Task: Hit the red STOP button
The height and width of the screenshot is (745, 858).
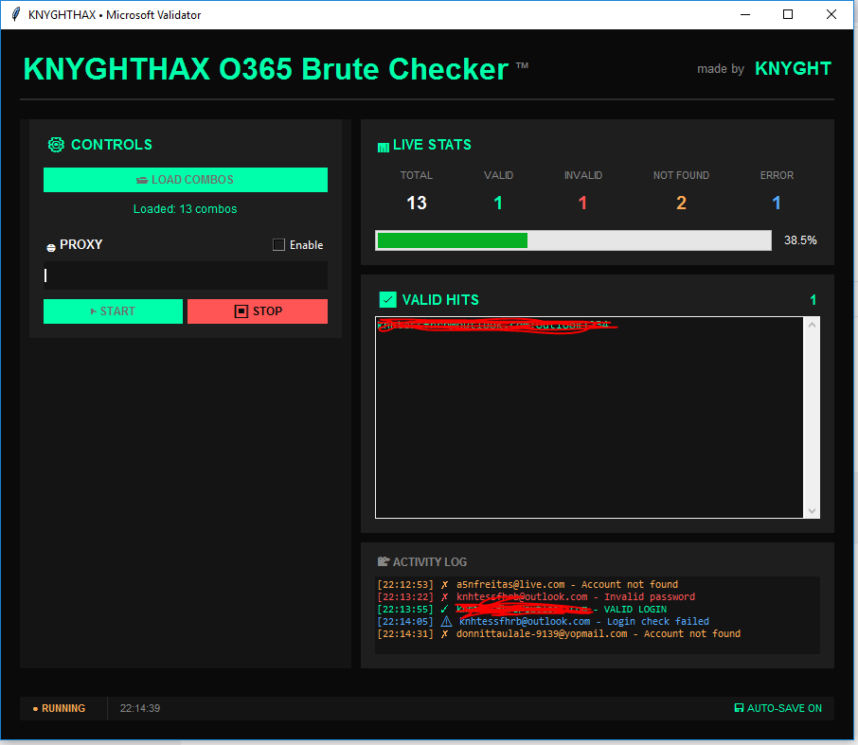Action: point(258,311)
